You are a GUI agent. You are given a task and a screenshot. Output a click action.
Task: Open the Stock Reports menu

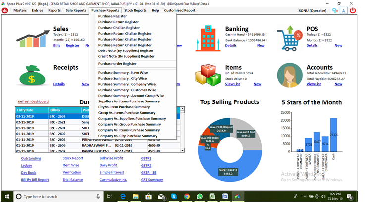(135, 10)
